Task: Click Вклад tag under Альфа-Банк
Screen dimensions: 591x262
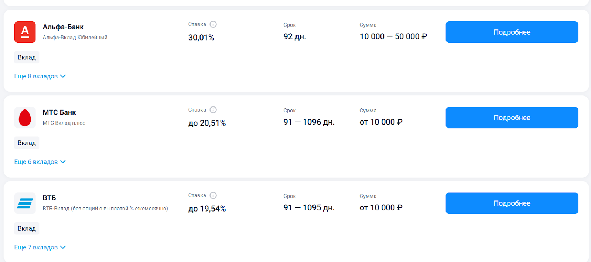Action: coord(27,57)
